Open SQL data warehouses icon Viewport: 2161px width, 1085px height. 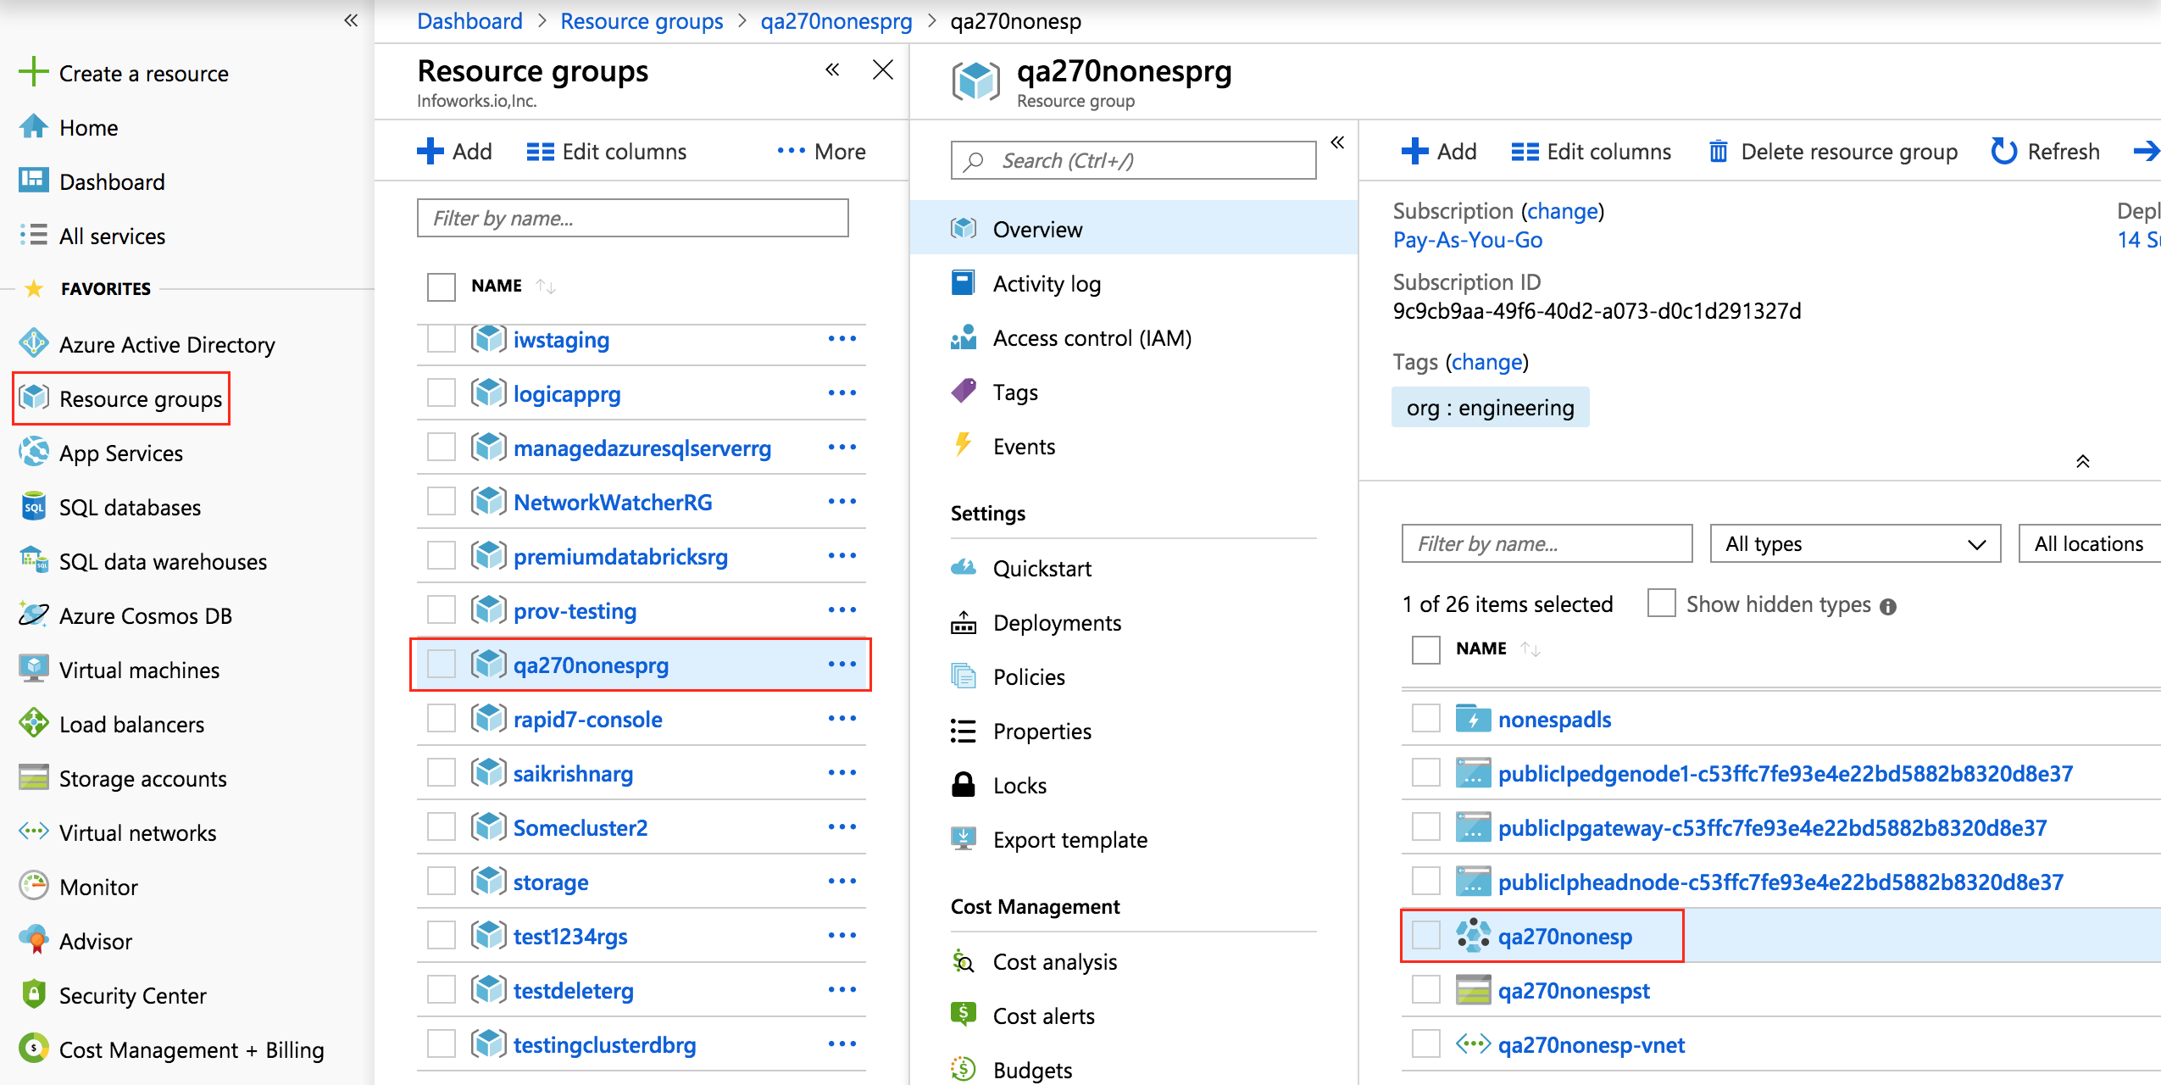pyautogui.click(x=33, y=560)
